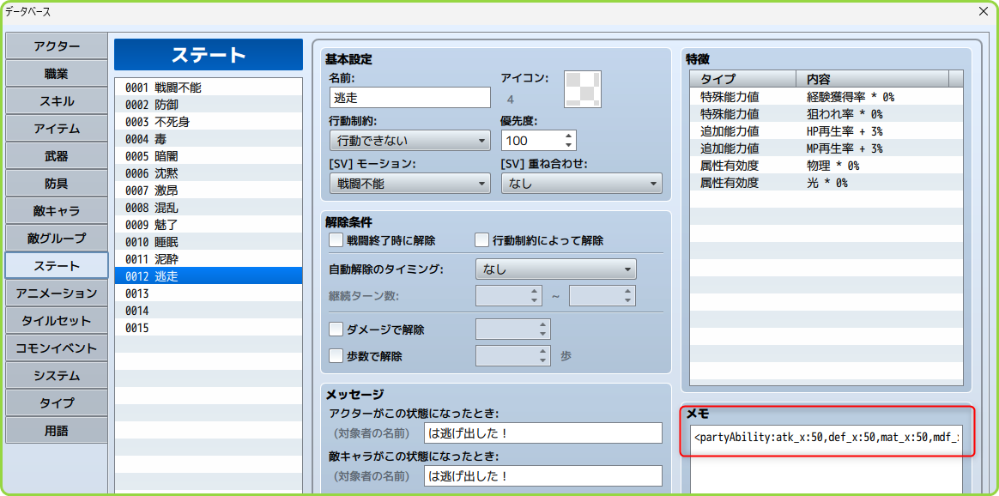Open the [SV] 重ね合わせ dropdown
The width and height of the screenshot is (999, 496).
pos(582,184)
